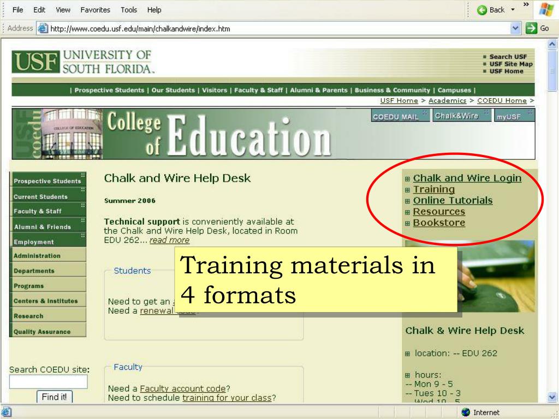Open the Our Students link
The height and width of the screenshot is (419, 559).
coord(173,90)
